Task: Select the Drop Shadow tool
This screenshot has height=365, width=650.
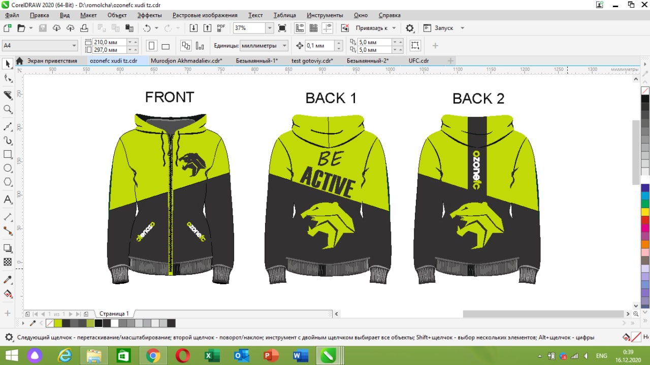Action: (x=8, y=248)
